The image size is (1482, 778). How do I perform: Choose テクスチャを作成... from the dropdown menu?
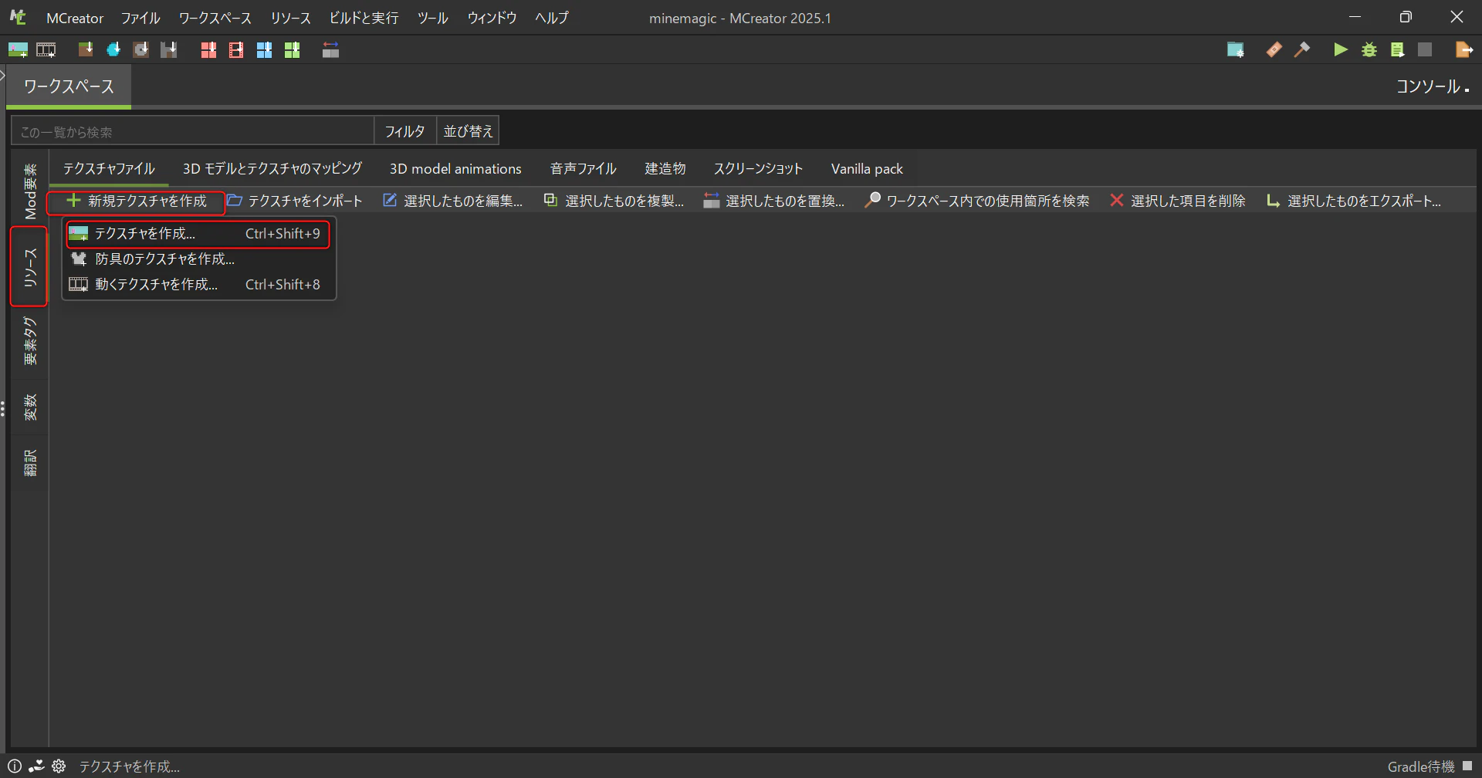198,234
